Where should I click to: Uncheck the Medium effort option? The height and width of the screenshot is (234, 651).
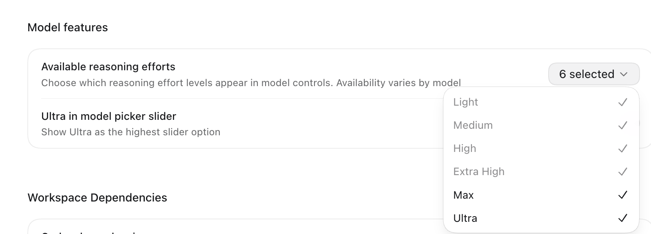tap(541, 126)
